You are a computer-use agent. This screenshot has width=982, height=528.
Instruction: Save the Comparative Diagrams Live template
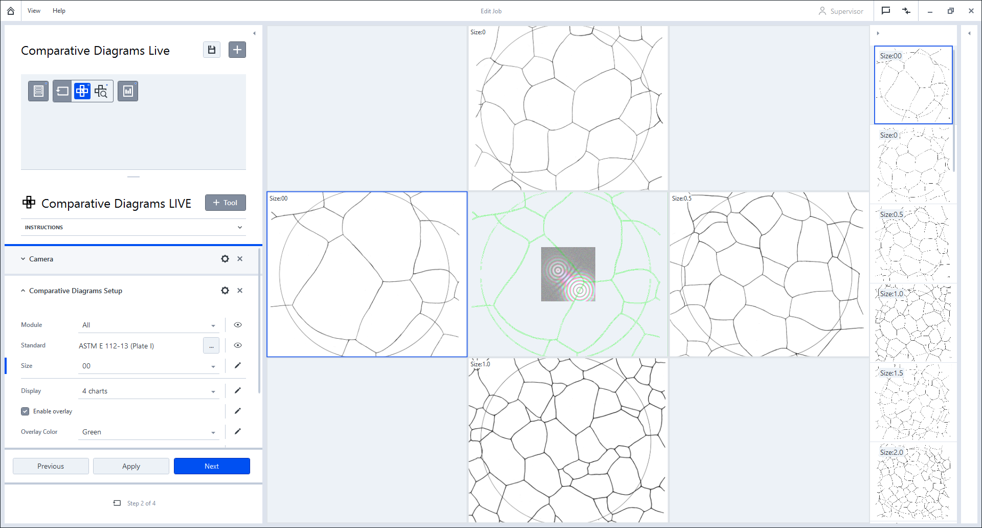tap(211, 50)
